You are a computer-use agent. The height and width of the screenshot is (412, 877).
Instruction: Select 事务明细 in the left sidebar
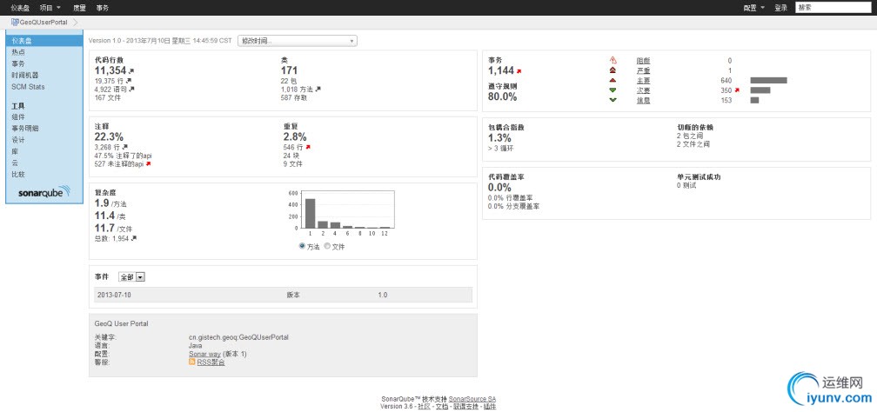(x=25, y=128)
